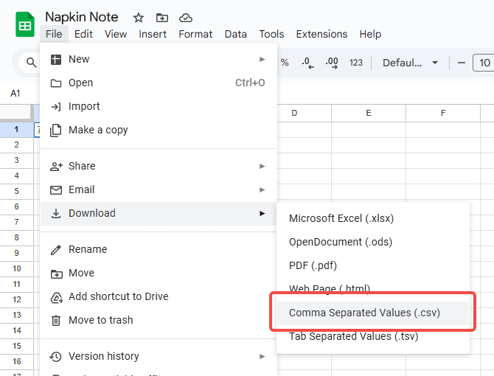Open the Data menu
The width and height of the screenshot is (494, 376).
[x=235, y=34]
